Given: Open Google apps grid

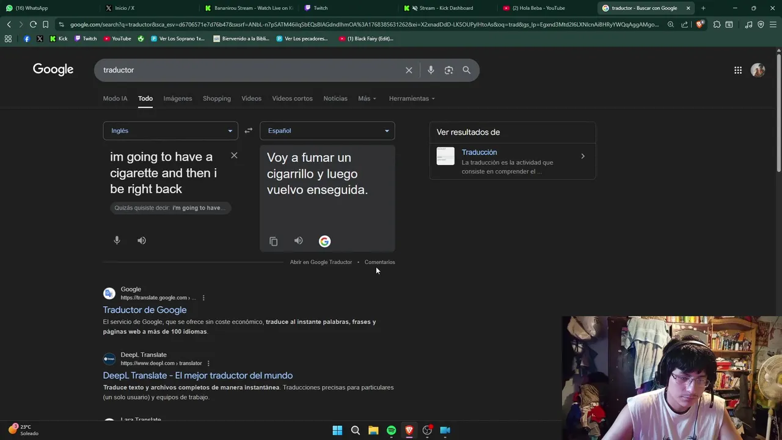Looking at the screenshot, I should (738, 70).
